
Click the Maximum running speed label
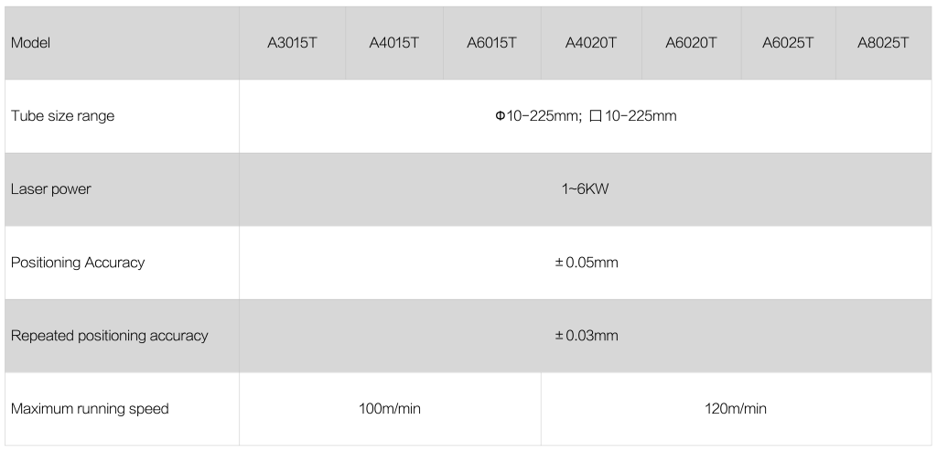pos(90,409)
